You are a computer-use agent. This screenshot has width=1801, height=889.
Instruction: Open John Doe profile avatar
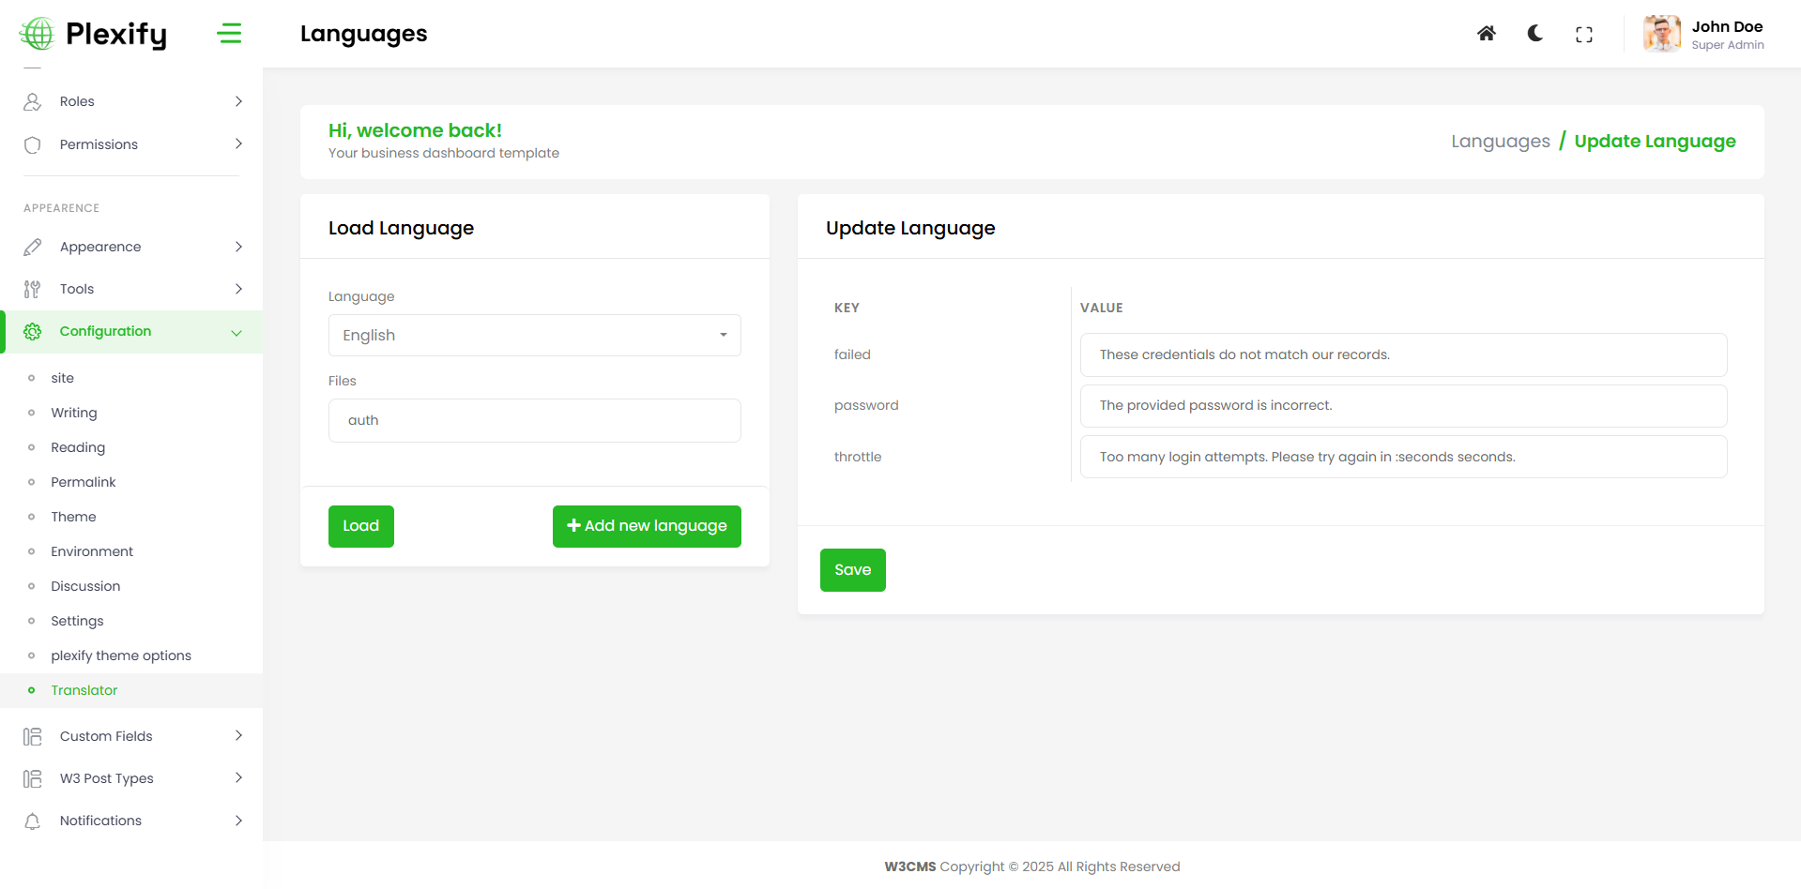tap(1661, 34)
